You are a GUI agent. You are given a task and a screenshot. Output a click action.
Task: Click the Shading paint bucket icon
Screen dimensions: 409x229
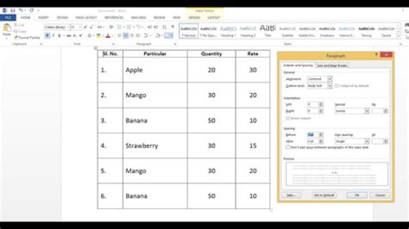click(158, 35)
